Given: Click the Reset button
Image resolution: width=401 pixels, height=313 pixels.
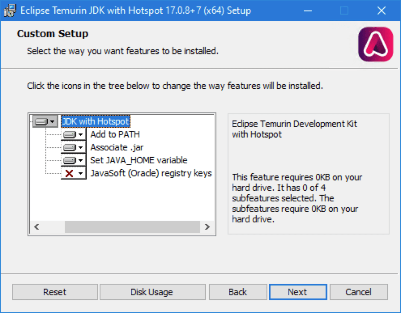Looking at the screenshot, I should tap(55, 292).
